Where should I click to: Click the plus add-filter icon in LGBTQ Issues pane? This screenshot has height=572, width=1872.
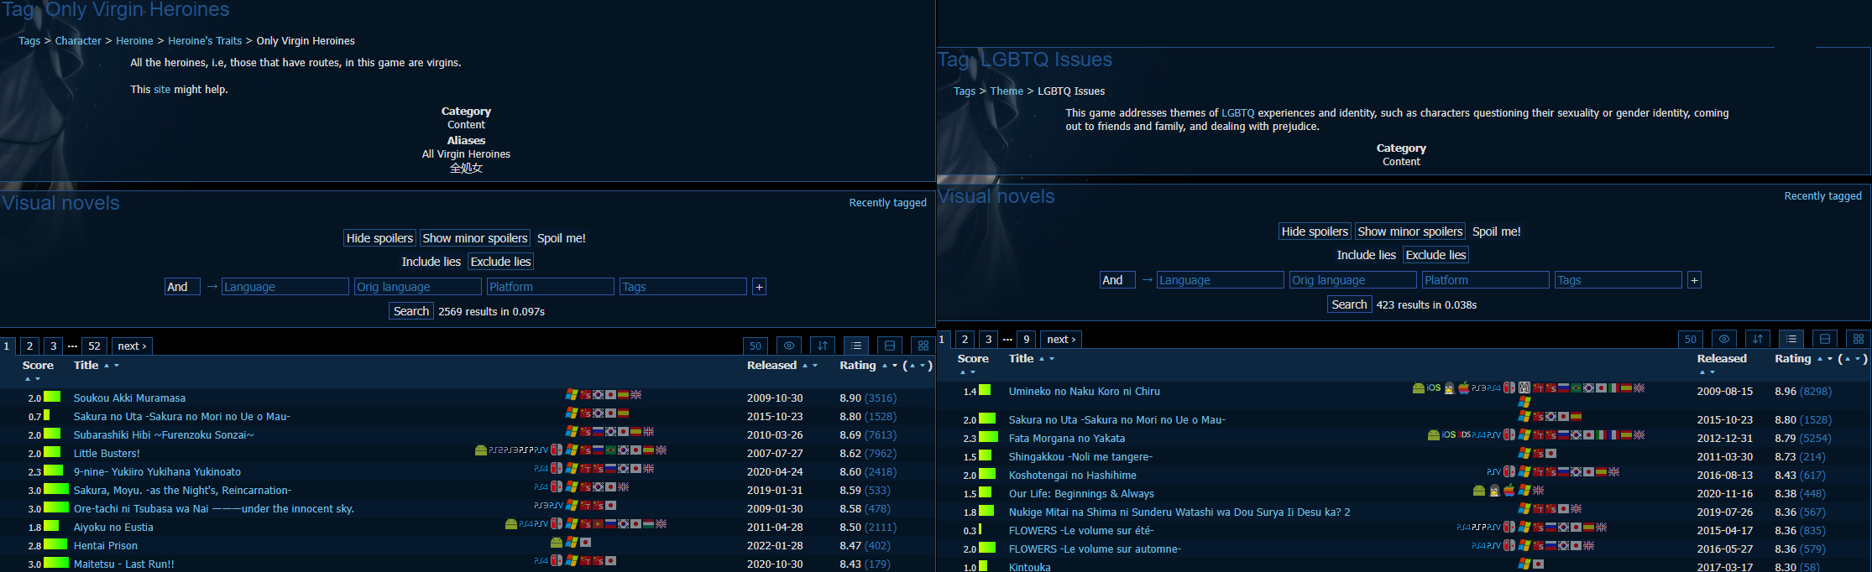(1694, 280)
